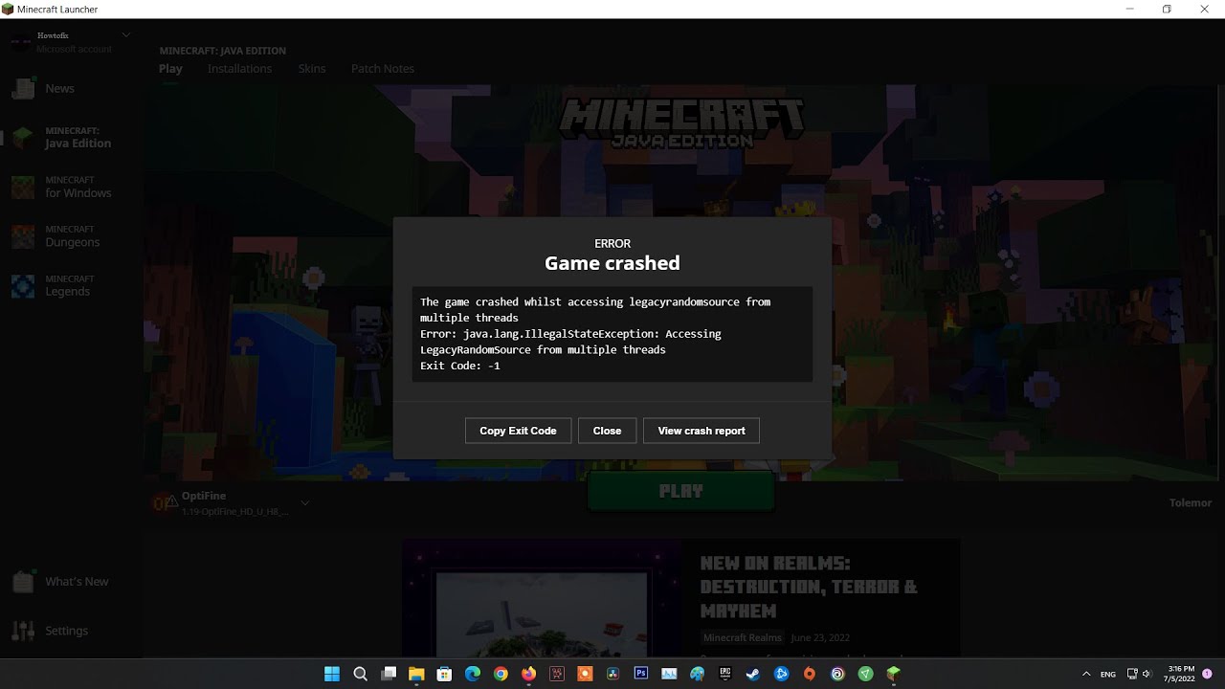Launch Steam from the taskbar

[753, 674]
